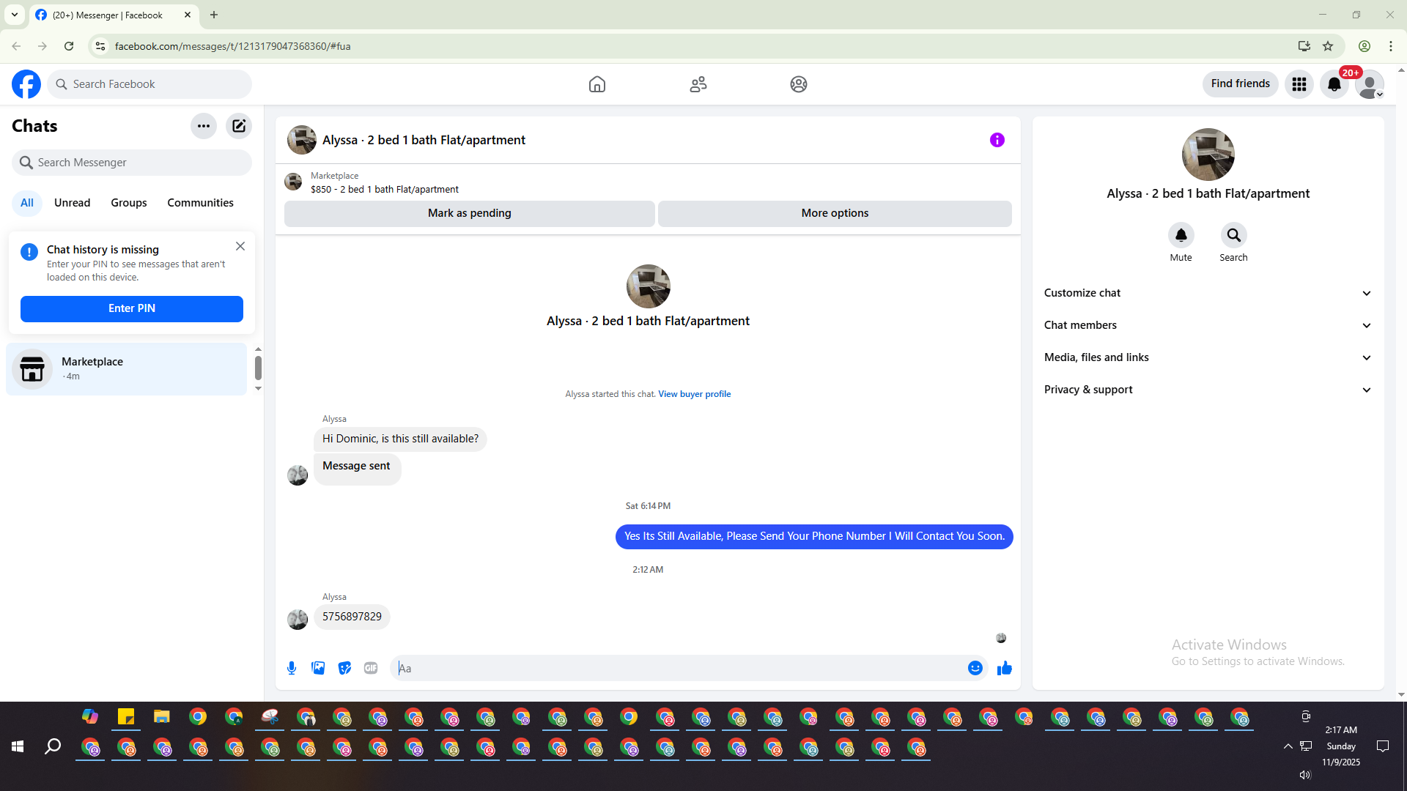Screen dimensions: 1407x791
Task: Open the sticker picker icon
Action: tap(344, 668)
